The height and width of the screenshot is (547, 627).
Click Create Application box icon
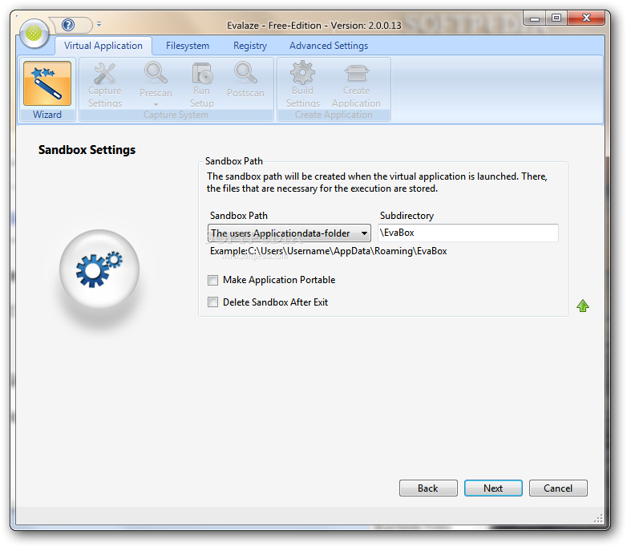point(356,73)
